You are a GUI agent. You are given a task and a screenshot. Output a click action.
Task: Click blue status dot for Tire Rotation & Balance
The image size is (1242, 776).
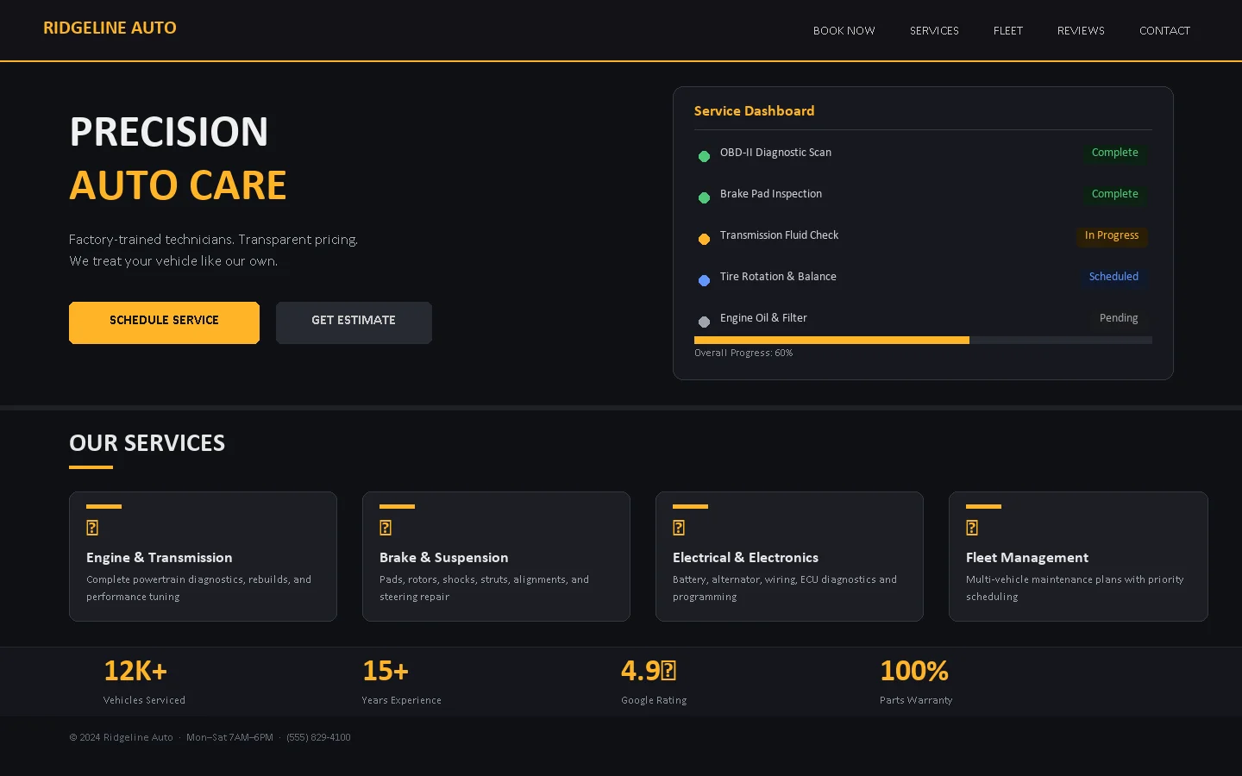pyautogui.click(x=704, y=280)
